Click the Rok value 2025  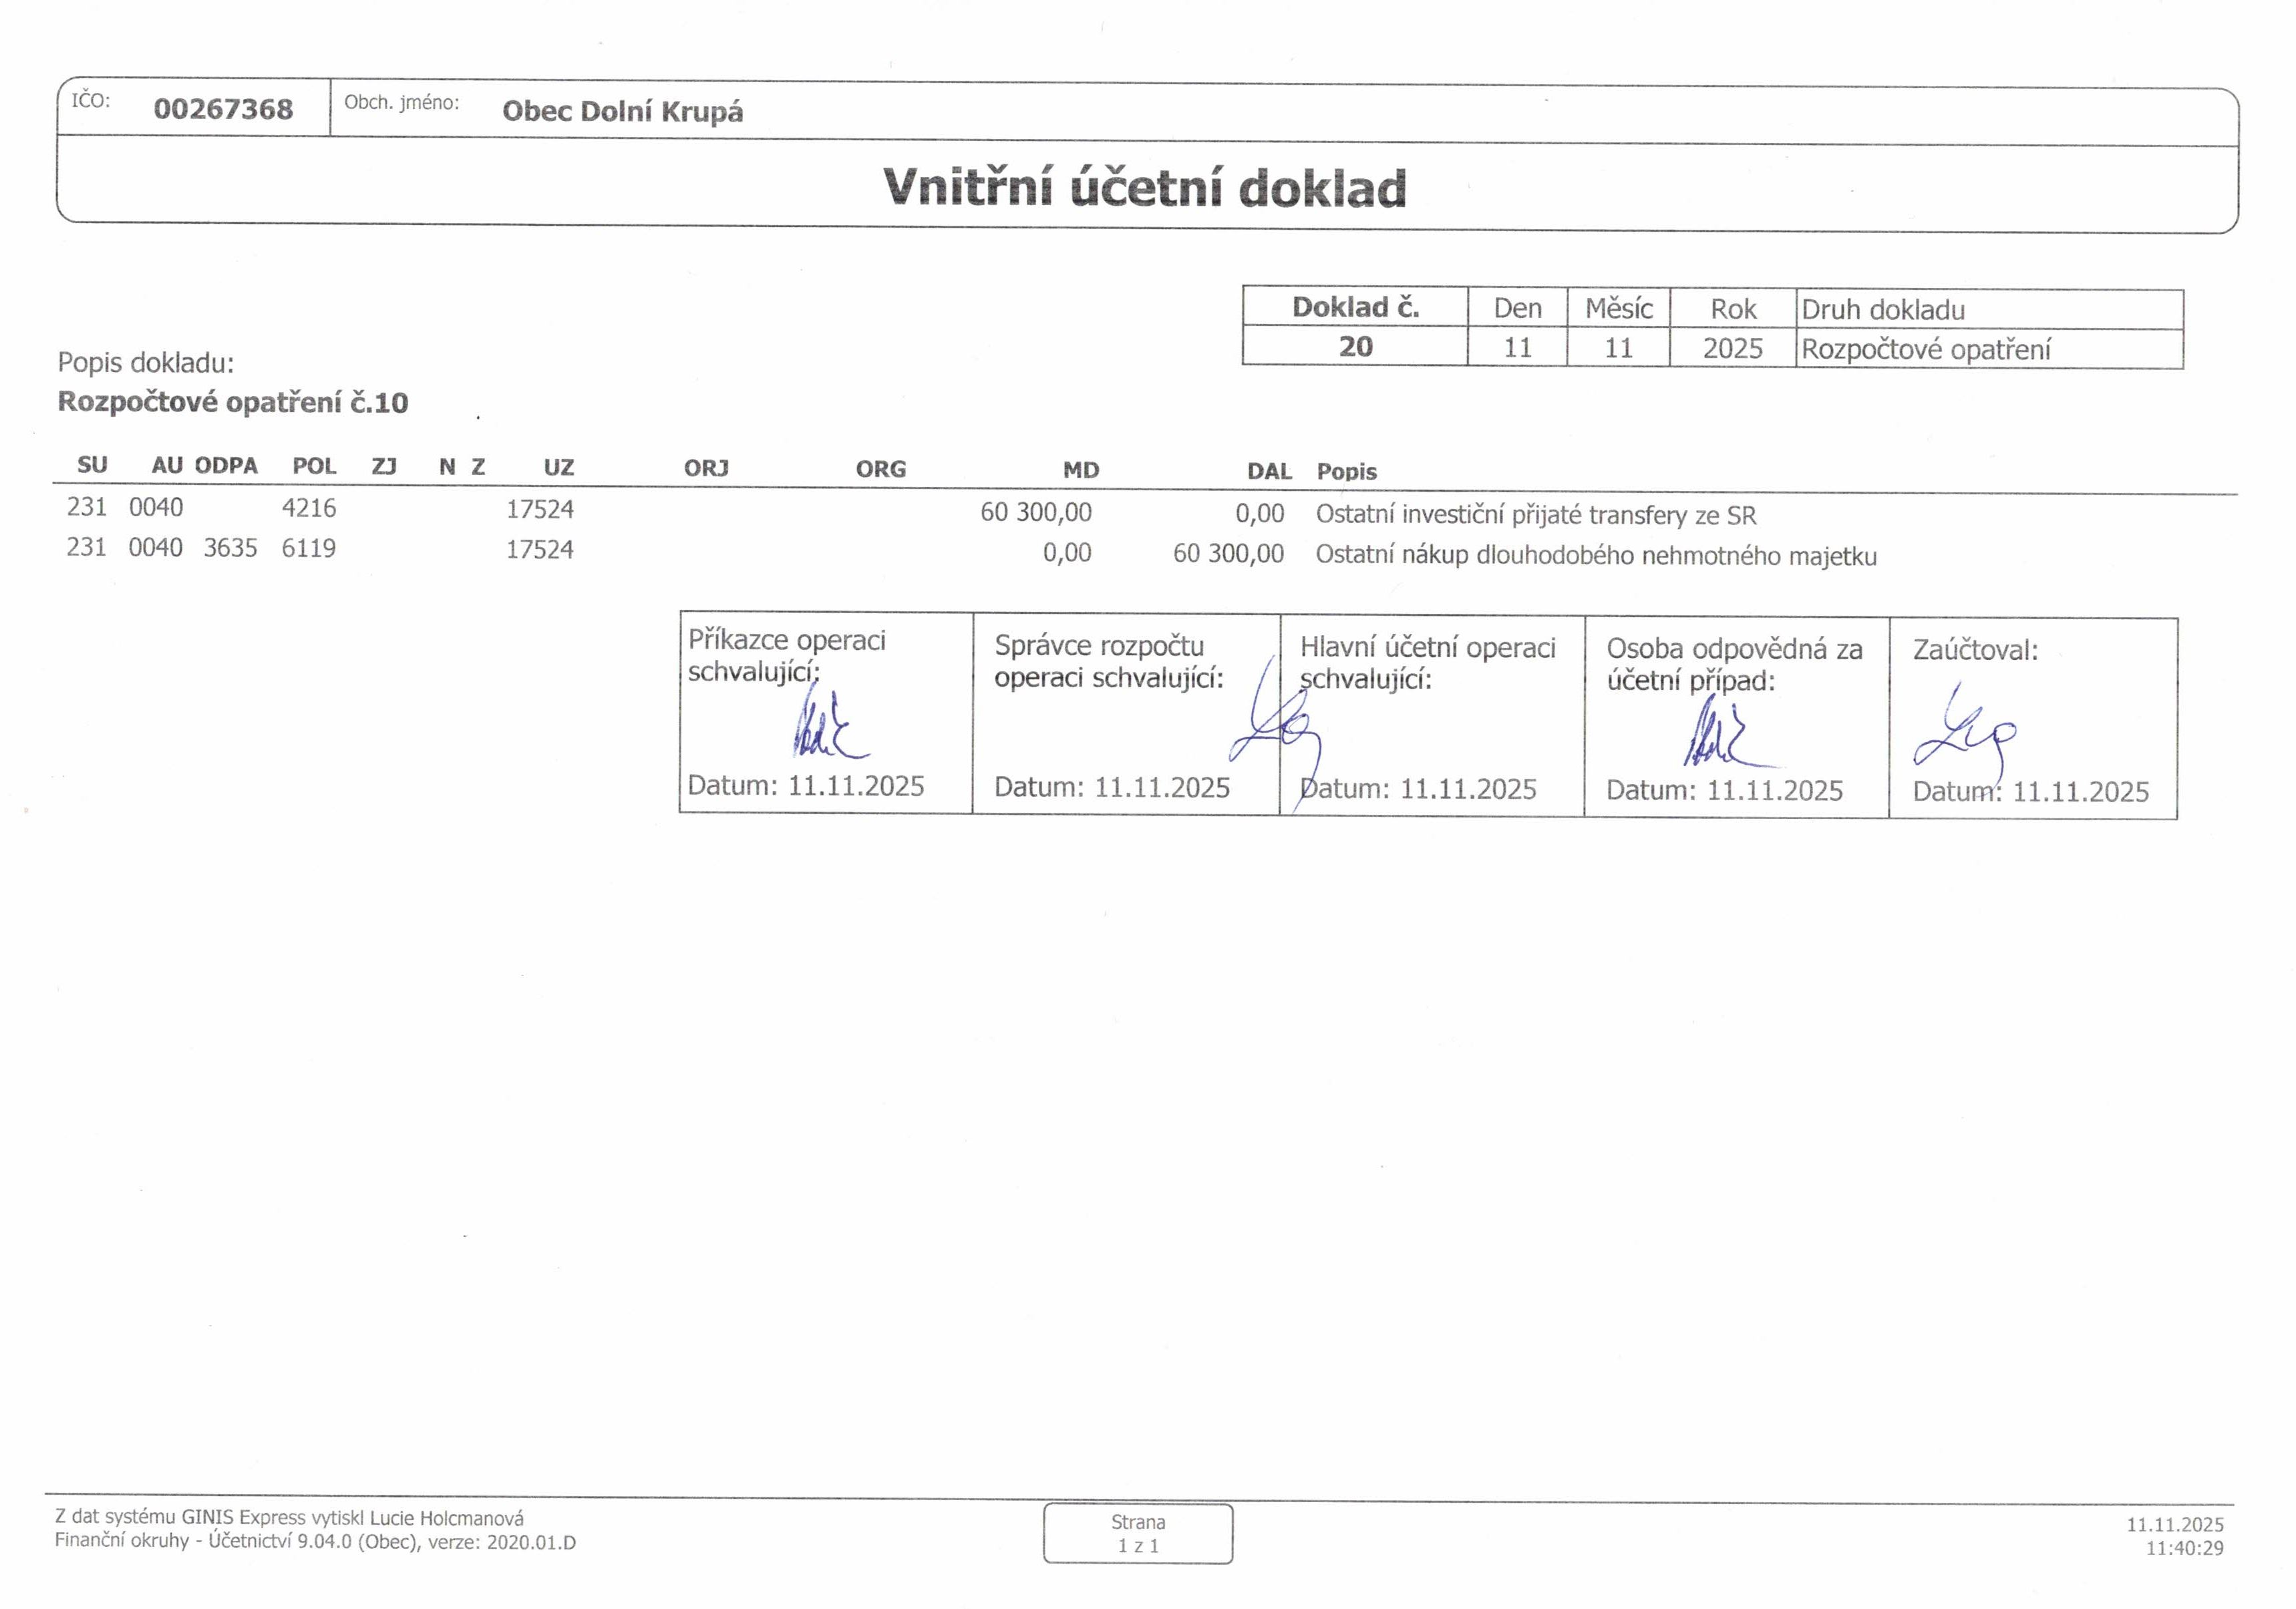pyautogui.click(x=1732, y=349)
